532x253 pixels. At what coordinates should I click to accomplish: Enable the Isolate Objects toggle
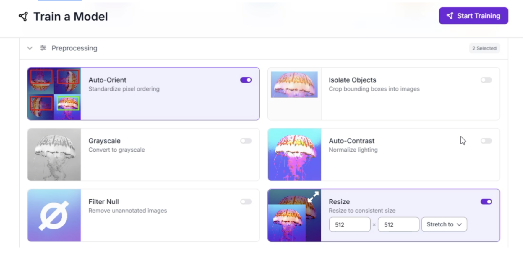click(x=486, y=80)
